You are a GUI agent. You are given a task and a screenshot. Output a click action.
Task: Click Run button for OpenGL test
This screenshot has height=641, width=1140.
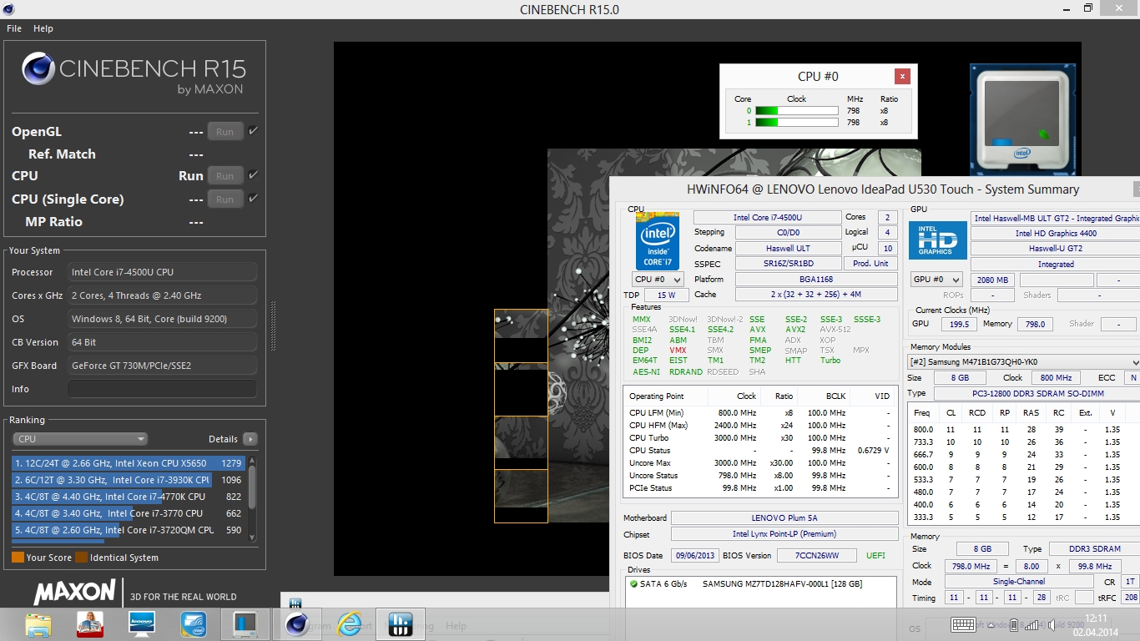point(225,131)
